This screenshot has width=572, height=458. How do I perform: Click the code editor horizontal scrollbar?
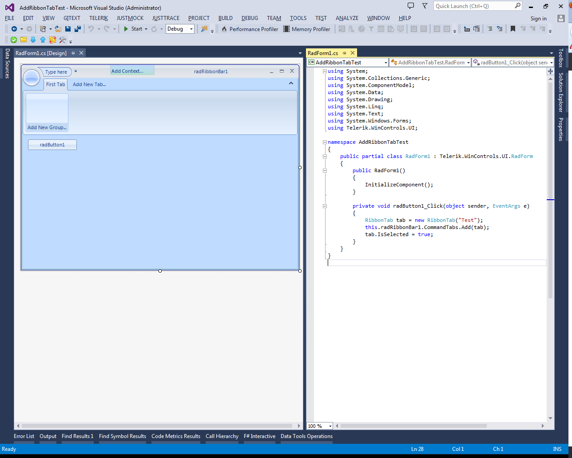pos(413,426)
